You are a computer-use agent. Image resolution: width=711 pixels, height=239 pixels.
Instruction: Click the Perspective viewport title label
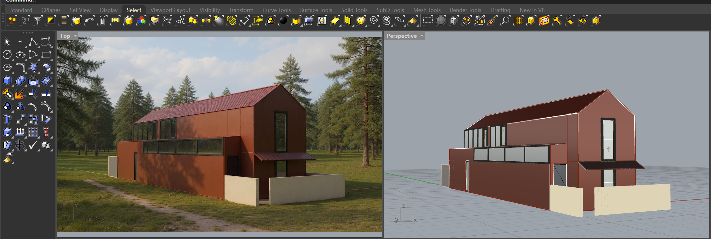[x=401, y=36]
